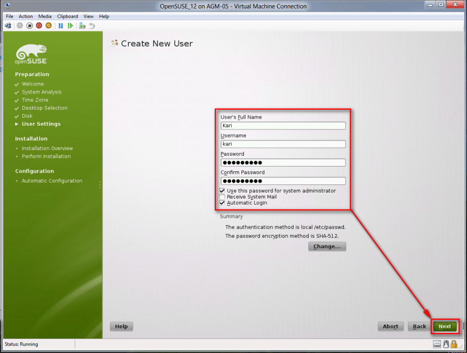Click the Change... button under Summary

pos(327,247)
